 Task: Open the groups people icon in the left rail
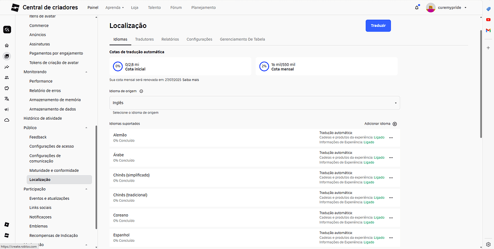(7, 78)
